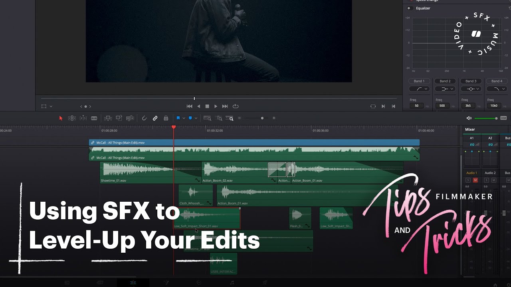511x287 pixels.
Task: Select the Blade edit mode tool
Action: pyautogui.click(x=94, y=118)
